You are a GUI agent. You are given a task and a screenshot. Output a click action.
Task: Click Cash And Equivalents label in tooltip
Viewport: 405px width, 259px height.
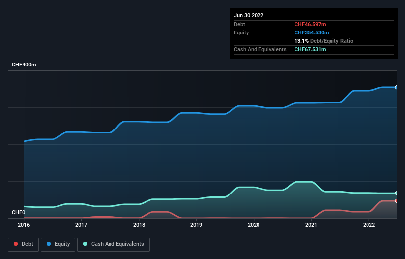260,49
